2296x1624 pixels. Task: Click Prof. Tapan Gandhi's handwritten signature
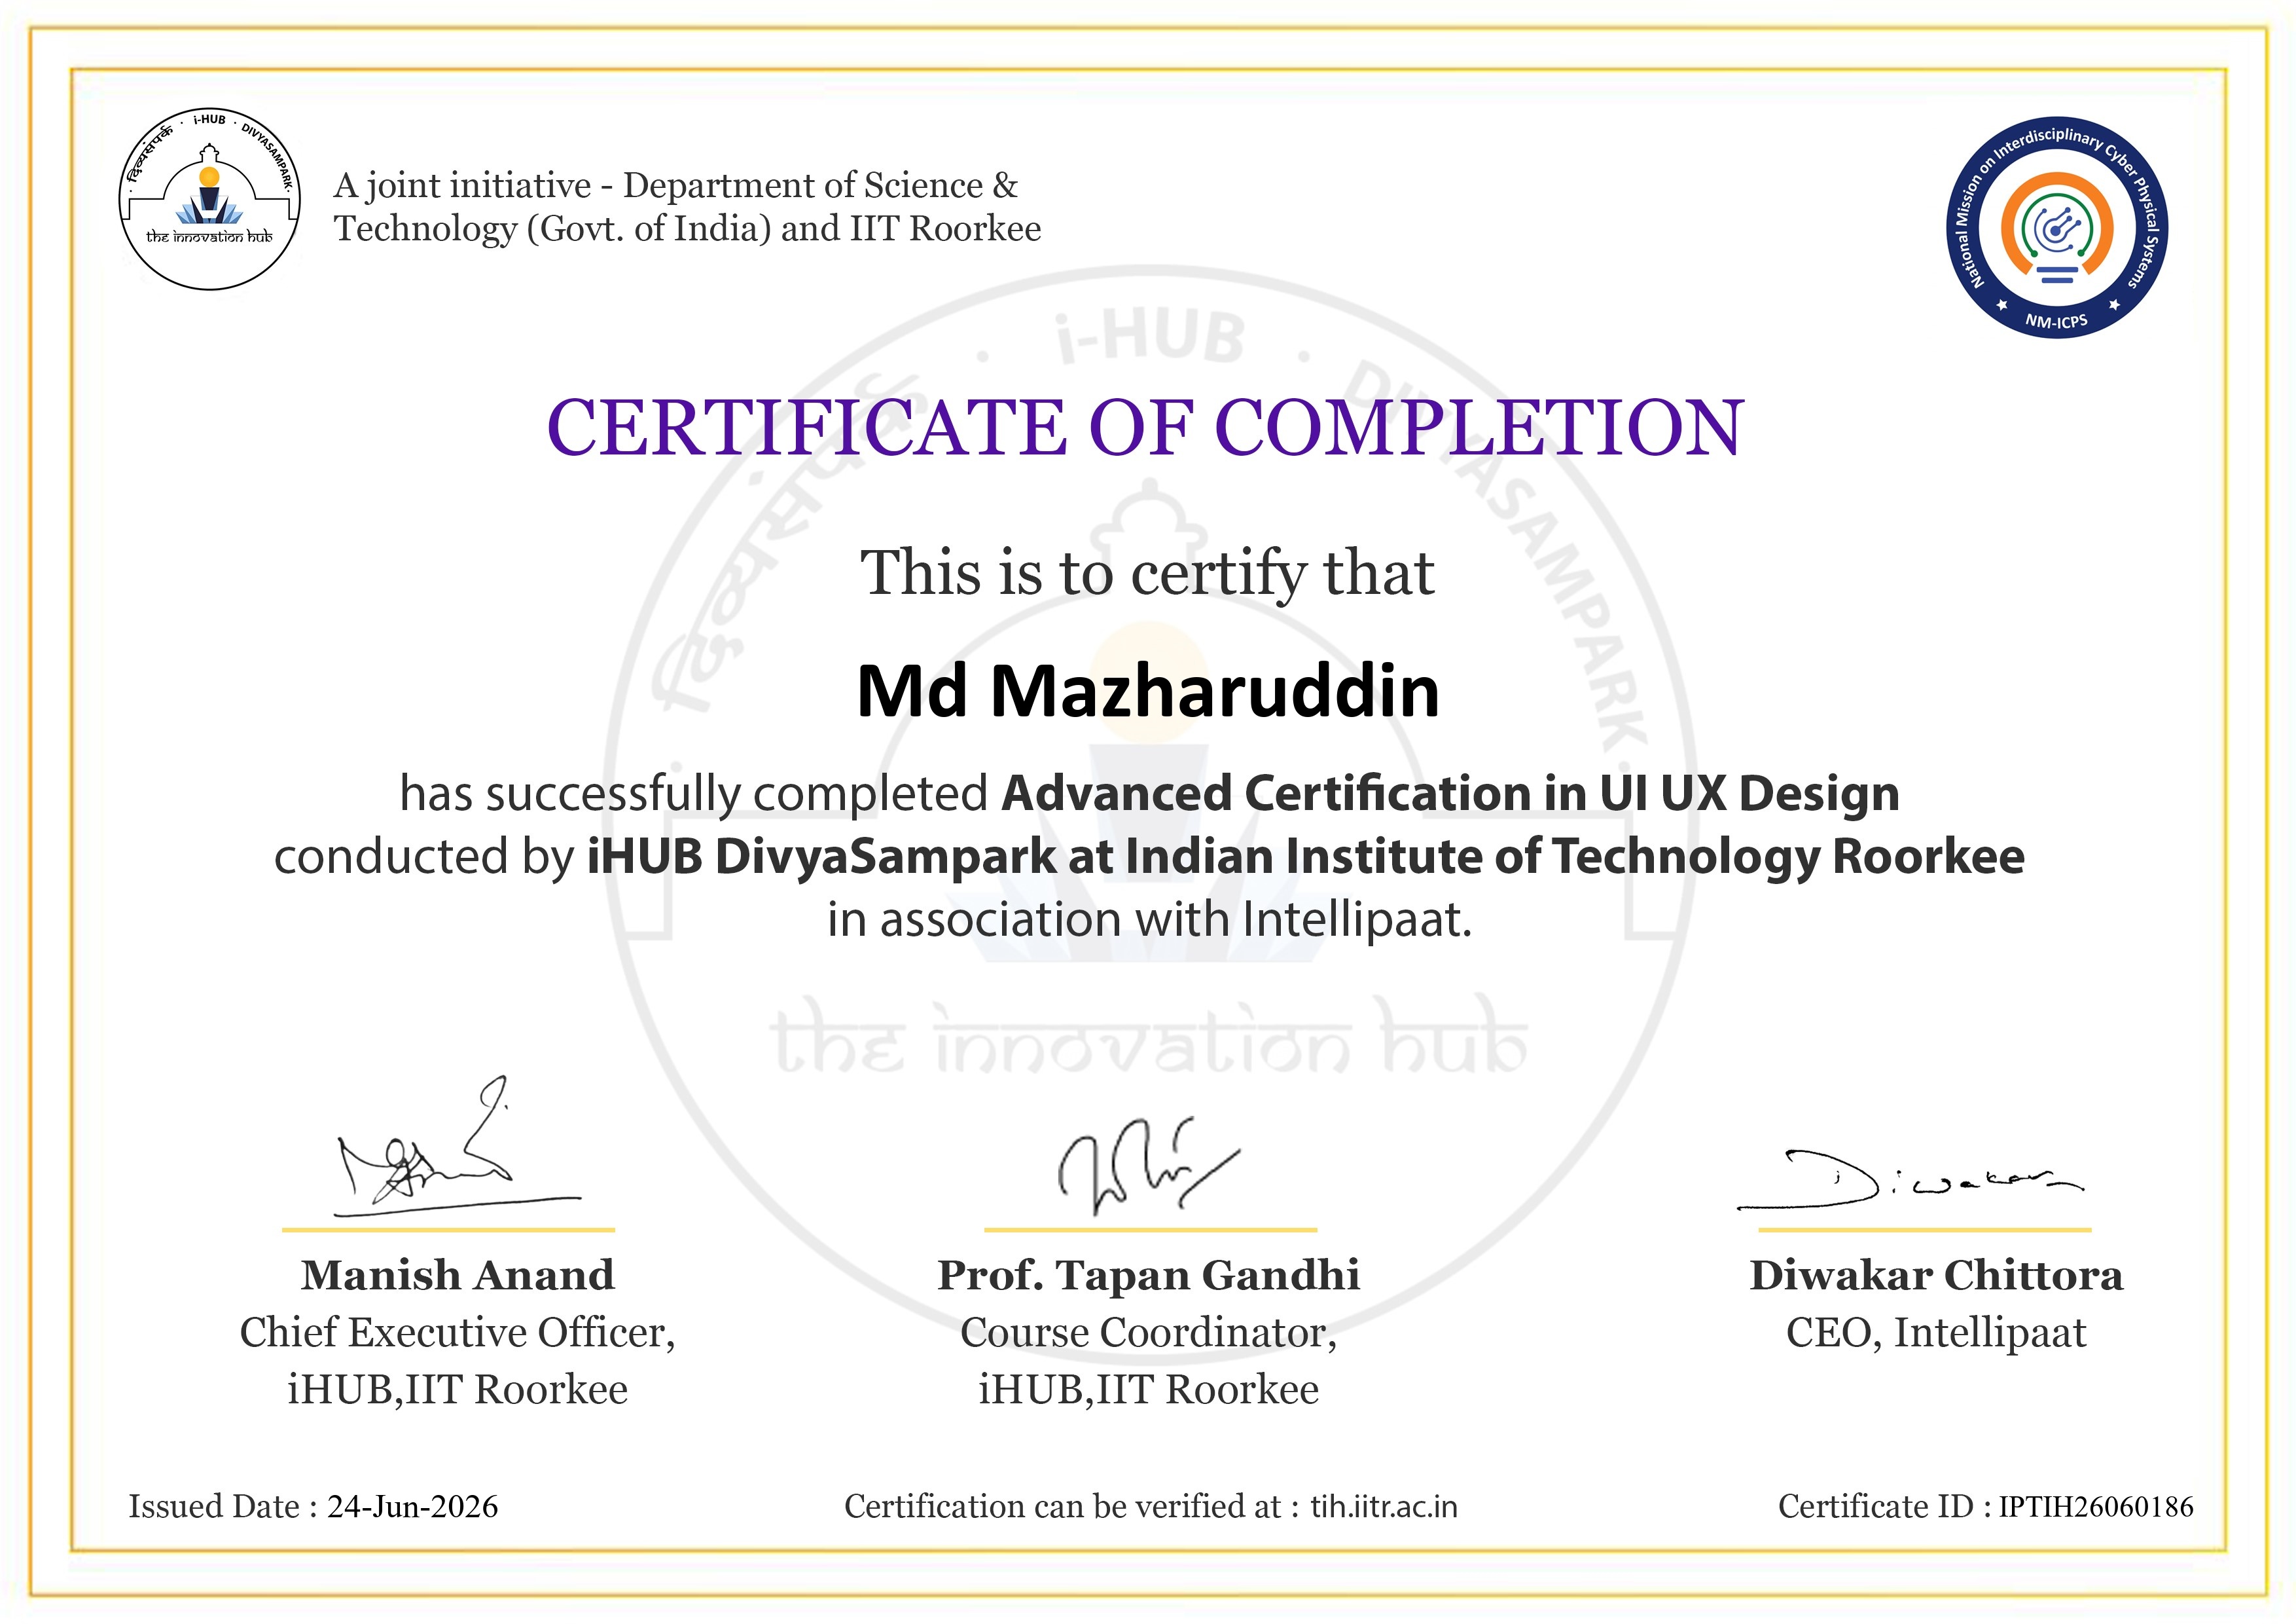1148,1166
